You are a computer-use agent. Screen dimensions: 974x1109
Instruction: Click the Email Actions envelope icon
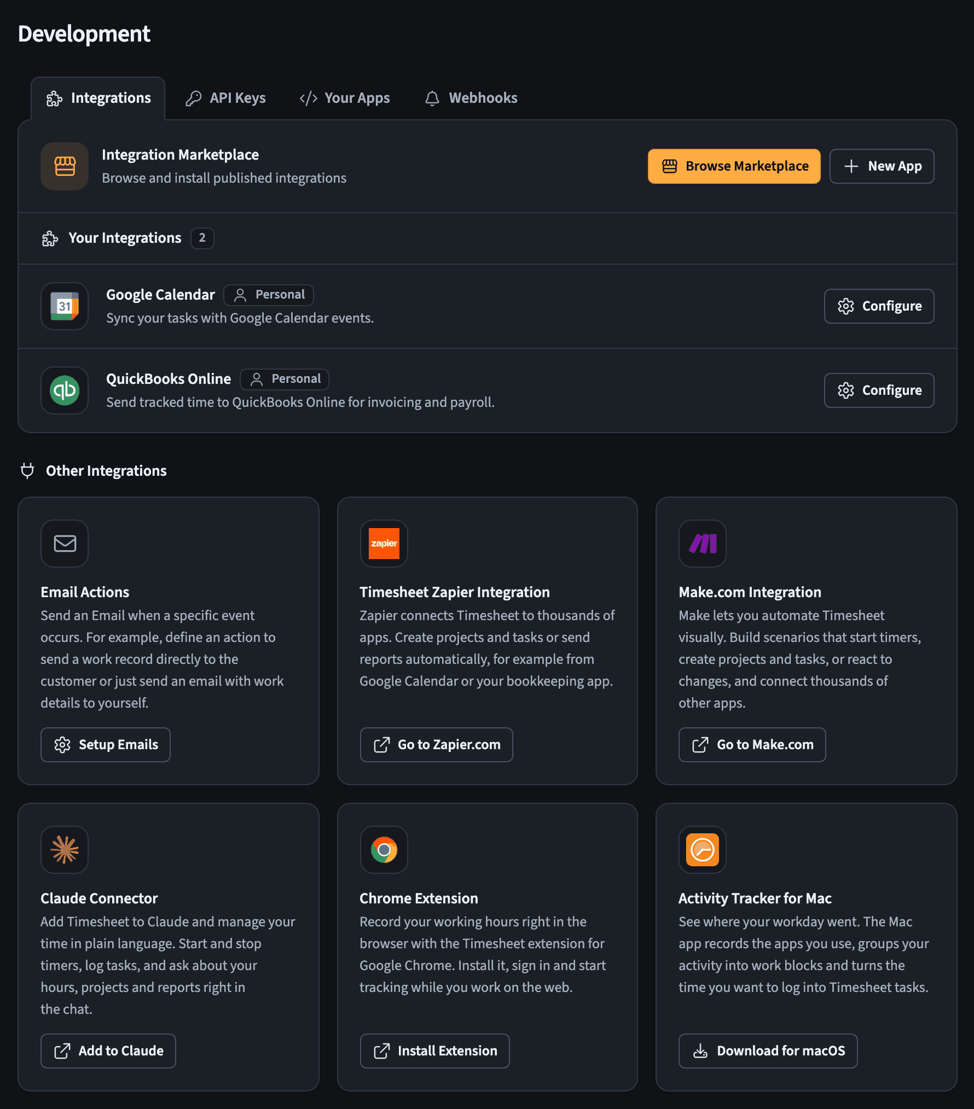65,543
